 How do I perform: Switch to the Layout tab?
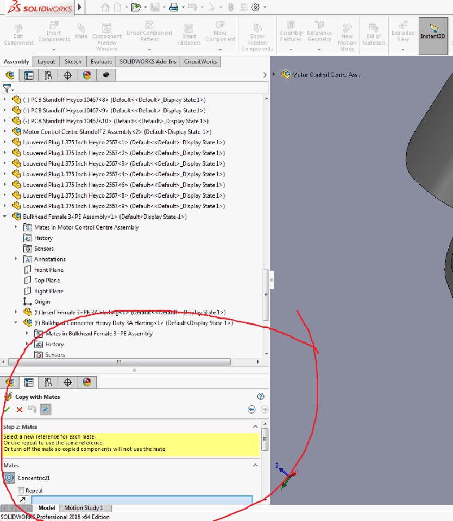[46, 62]
